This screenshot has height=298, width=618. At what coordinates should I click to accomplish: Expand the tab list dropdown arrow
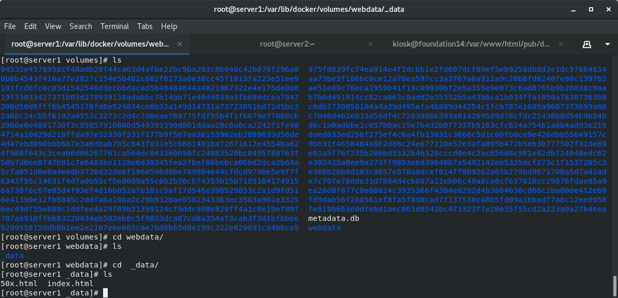click(607, 44)
